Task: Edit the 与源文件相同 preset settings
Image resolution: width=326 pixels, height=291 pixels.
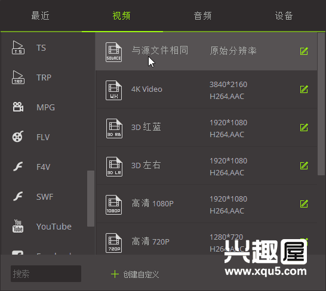Action: click(x=304, y=51)
